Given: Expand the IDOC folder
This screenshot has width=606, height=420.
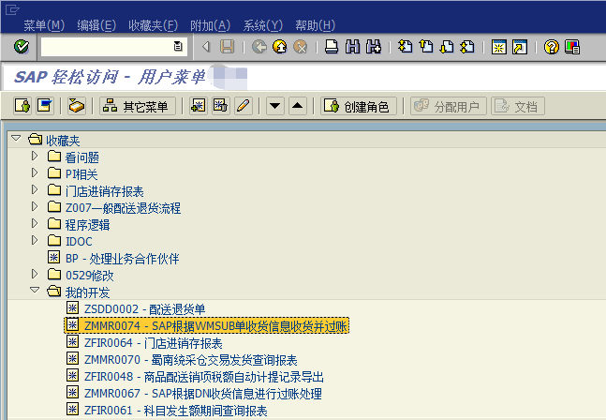Looking at the screenshot, I should [x=35, y=240].
